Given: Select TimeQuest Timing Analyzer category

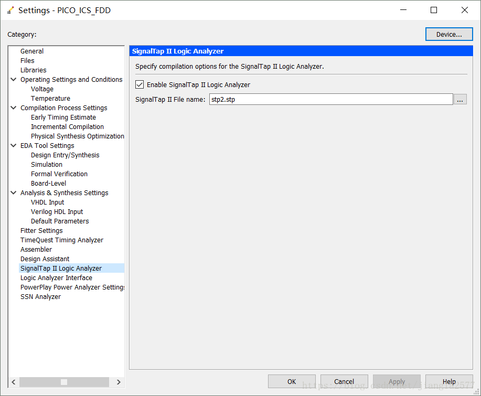Looking at the screenshot, I should click(62, 240).
